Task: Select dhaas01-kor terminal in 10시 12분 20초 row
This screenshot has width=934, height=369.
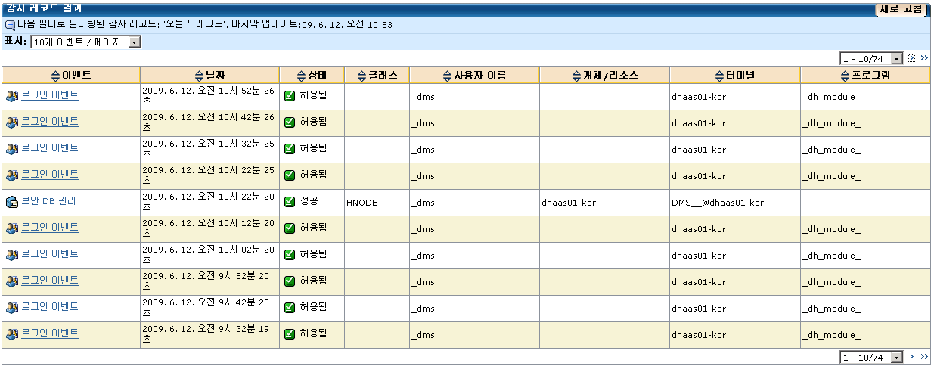Action: click(x=699, y=229)
